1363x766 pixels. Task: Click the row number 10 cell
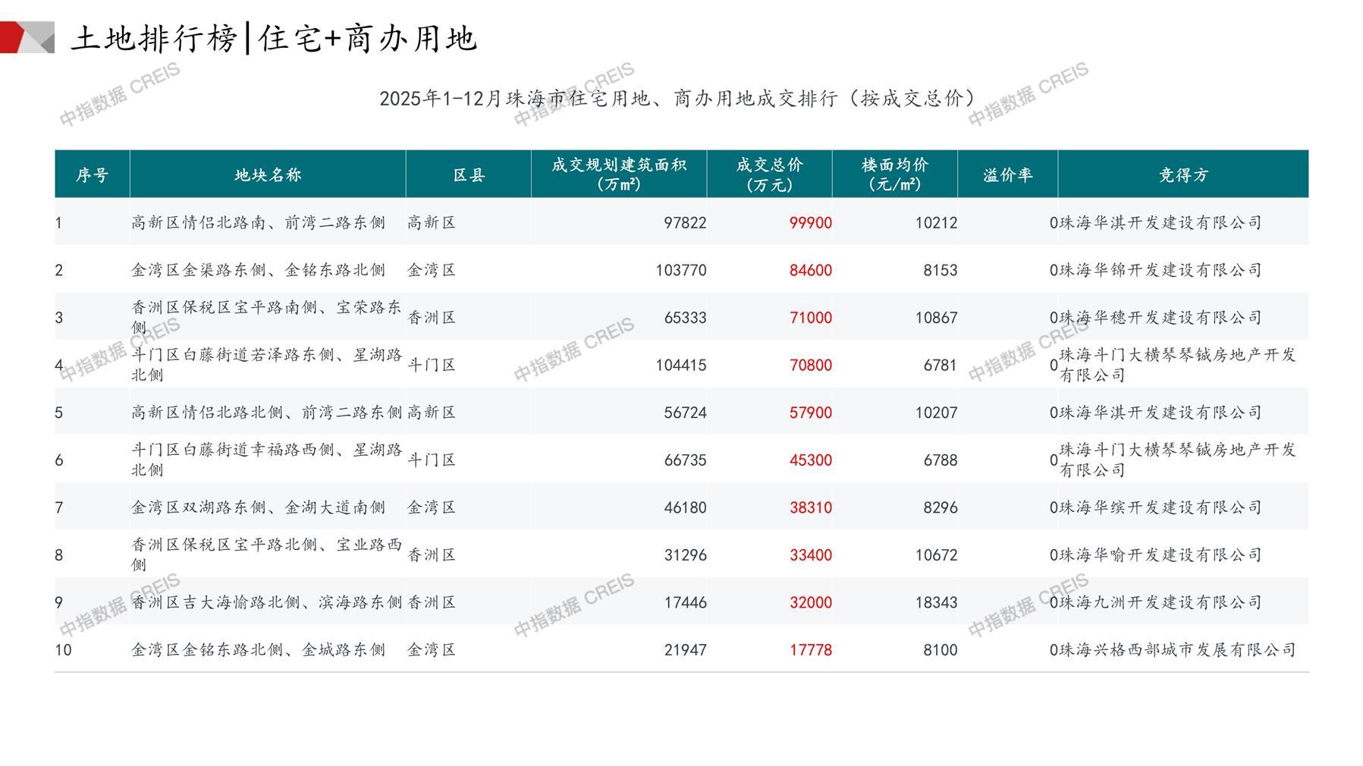[x=64, y=650]
